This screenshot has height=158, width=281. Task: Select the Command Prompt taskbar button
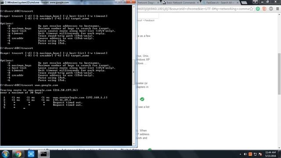(43, 154)
